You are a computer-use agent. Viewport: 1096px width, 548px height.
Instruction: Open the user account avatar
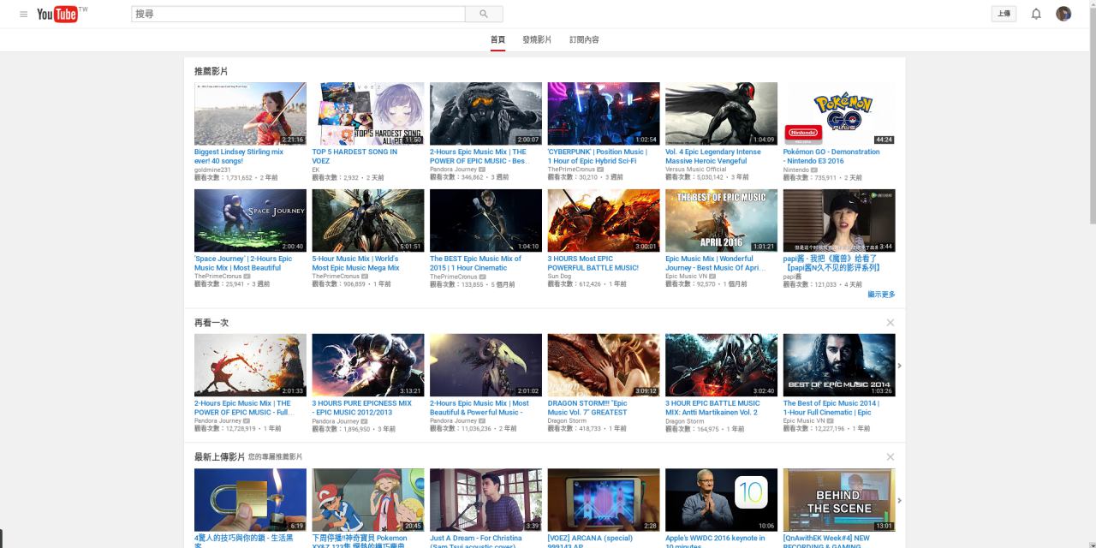(x=1063, y=14)
